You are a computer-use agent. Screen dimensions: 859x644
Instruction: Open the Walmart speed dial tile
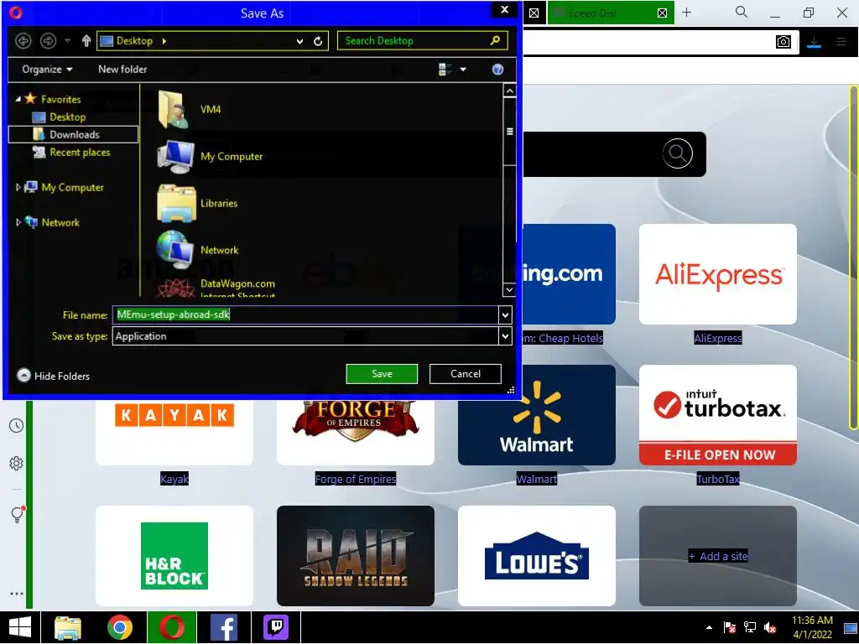point(537,415)
